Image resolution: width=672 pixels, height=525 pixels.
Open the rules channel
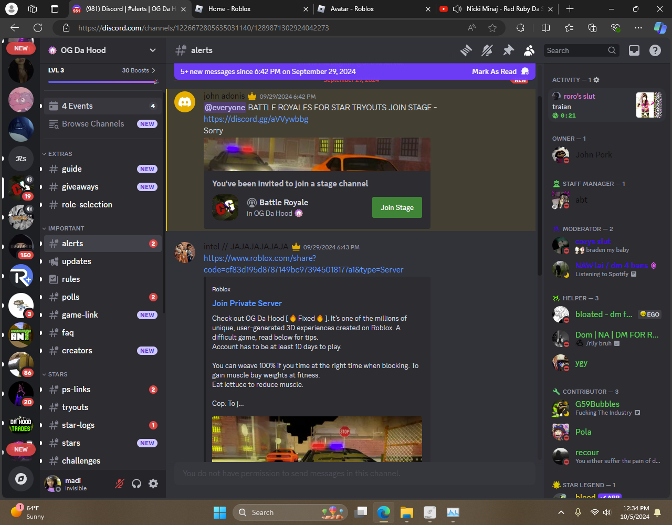tap(103, 279)
